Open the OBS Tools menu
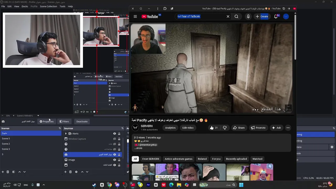Image resolution: width=336 pixels, height=189 pixels. click(x=62, y=6)
